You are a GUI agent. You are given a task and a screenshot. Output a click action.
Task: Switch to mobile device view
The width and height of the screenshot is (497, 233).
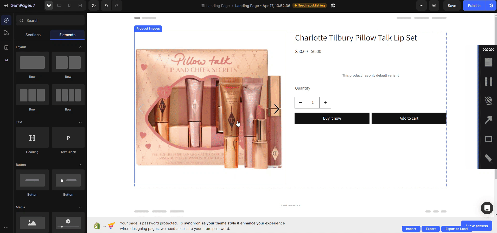(70, 5)
